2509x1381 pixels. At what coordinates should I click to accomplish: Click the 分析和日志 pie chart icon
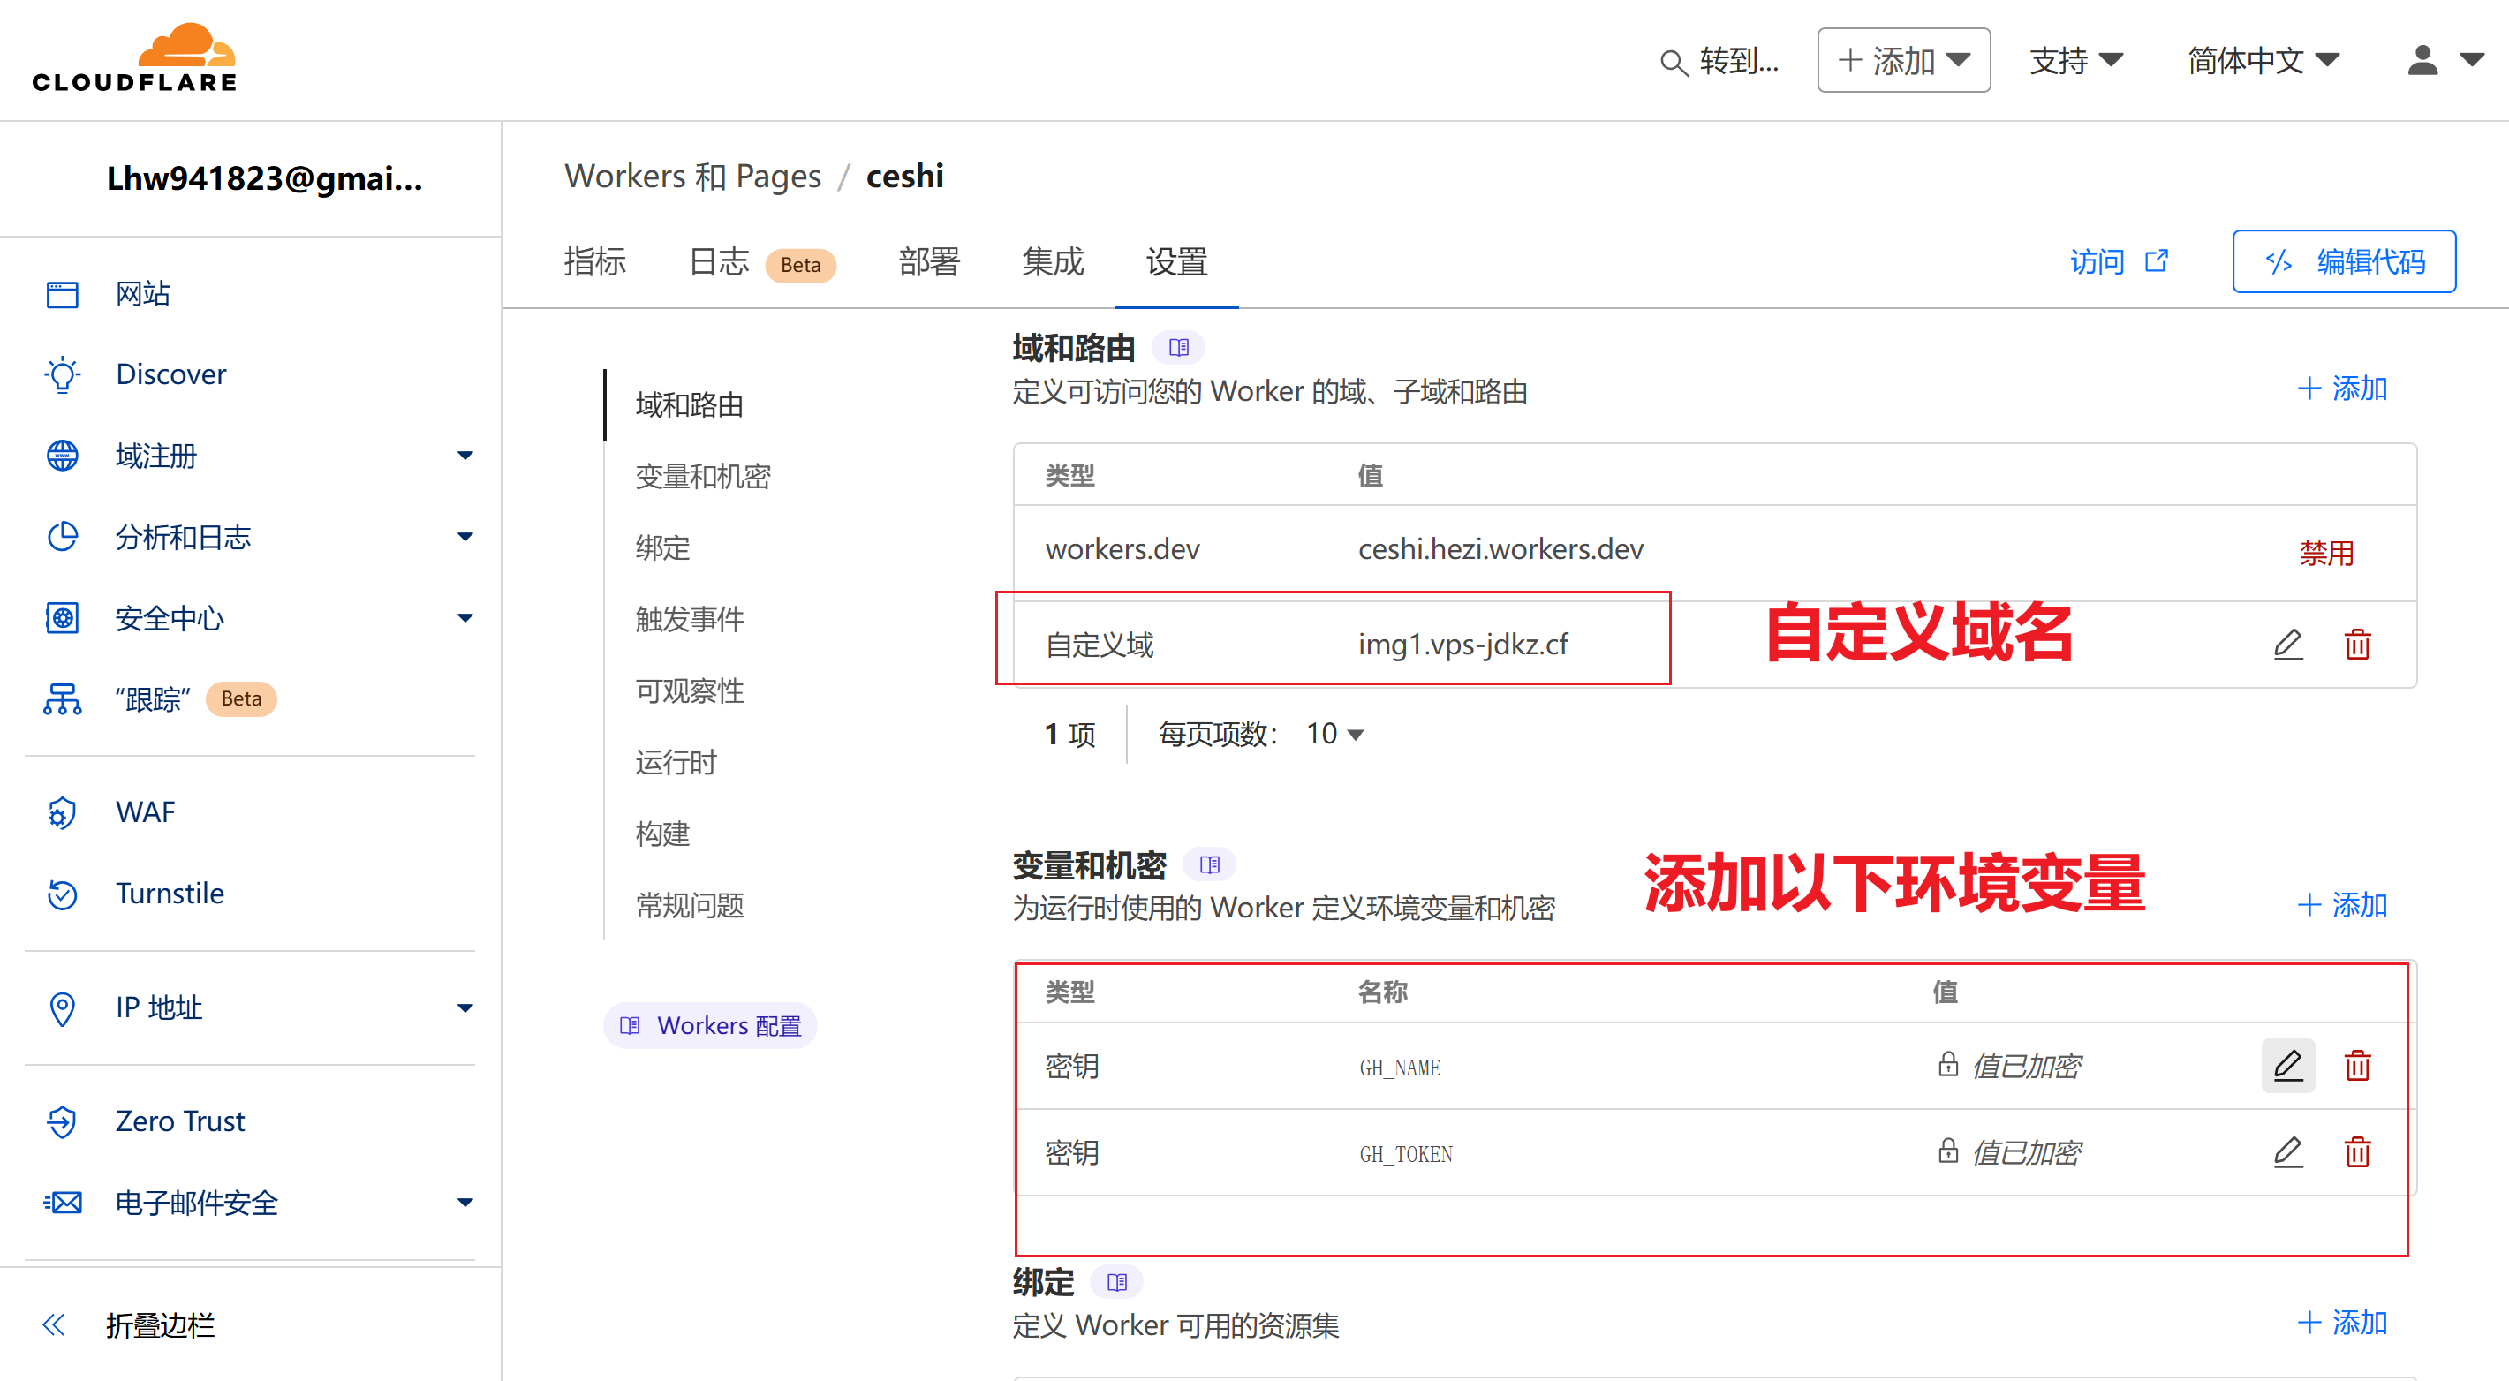tap(63, 537)
